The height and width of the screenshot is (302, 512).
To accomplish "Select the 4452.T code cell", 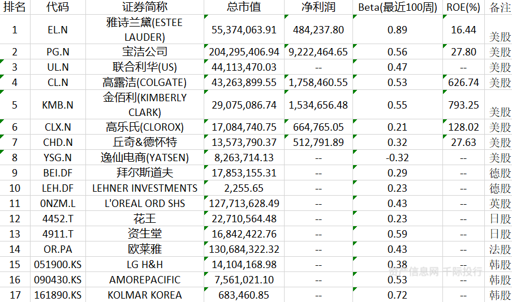I will (58, 219).
